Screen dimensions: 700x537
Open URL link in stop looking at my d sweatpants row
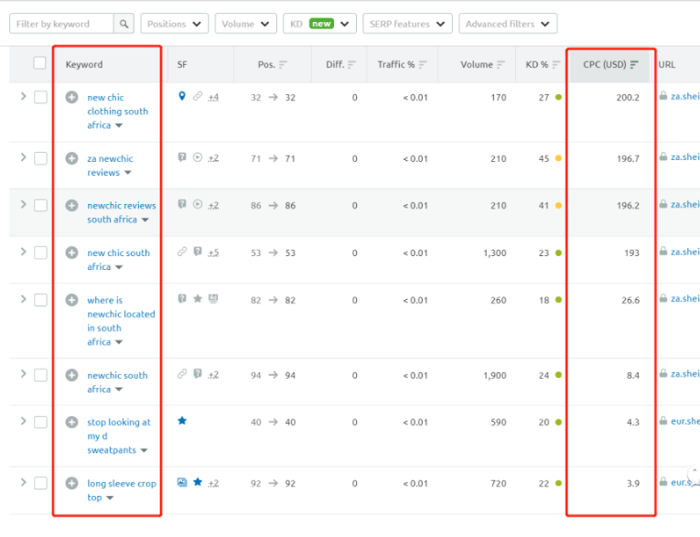pos(684,421)
